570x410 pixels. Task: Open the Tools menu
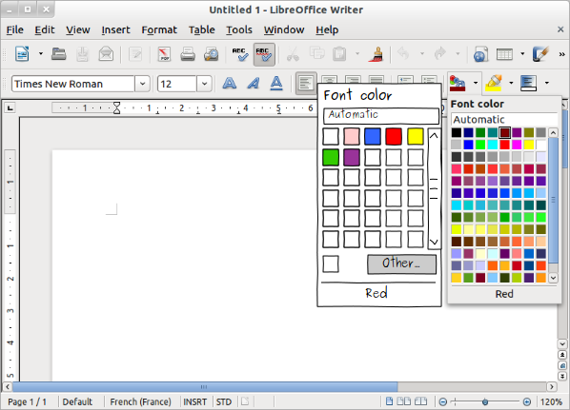pyautogui.click(x=239, y=29)
